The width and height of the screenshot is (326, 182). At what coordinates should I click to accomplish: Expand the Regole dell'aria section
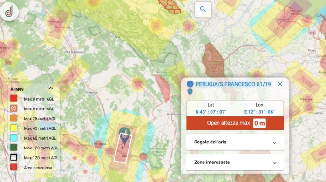(x=235, y=142)
